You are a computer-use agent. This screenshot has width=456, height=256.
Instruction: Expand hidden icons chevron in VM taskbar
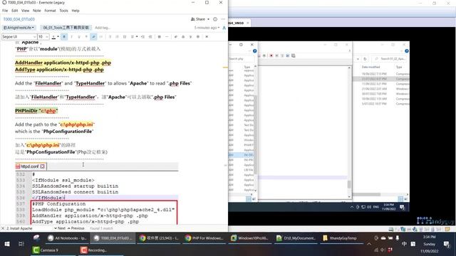click(x=351, y=207)
